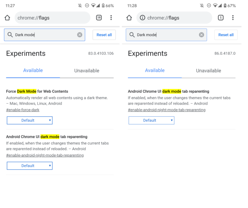Open three-dot menu next to 1-tab counter
248x208 pixels.
click(233, 18)
